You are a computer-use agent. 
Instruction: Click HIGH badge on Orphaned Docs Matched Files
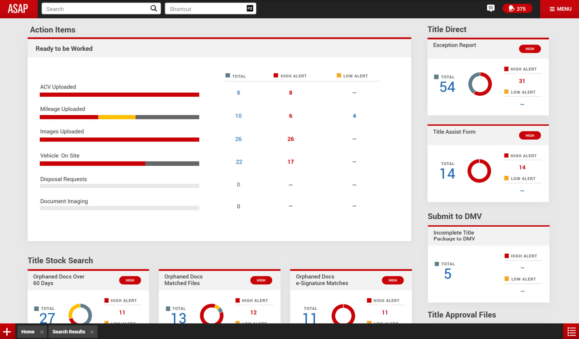[261, 280]
